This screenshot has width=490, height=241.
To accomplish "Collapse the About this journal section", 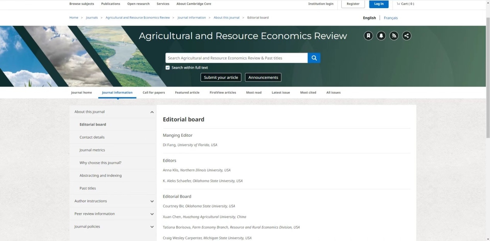I will point(152,112).
